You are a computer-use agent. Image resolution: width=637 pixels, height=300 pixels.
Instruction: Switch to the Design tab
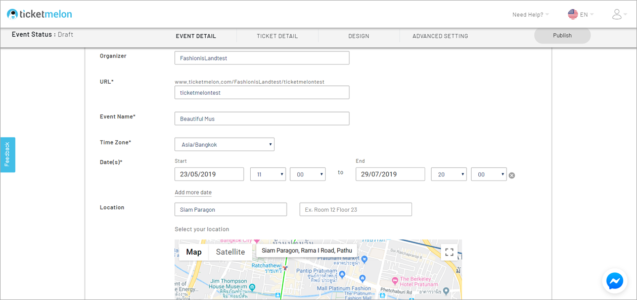[x=358, y=36]
